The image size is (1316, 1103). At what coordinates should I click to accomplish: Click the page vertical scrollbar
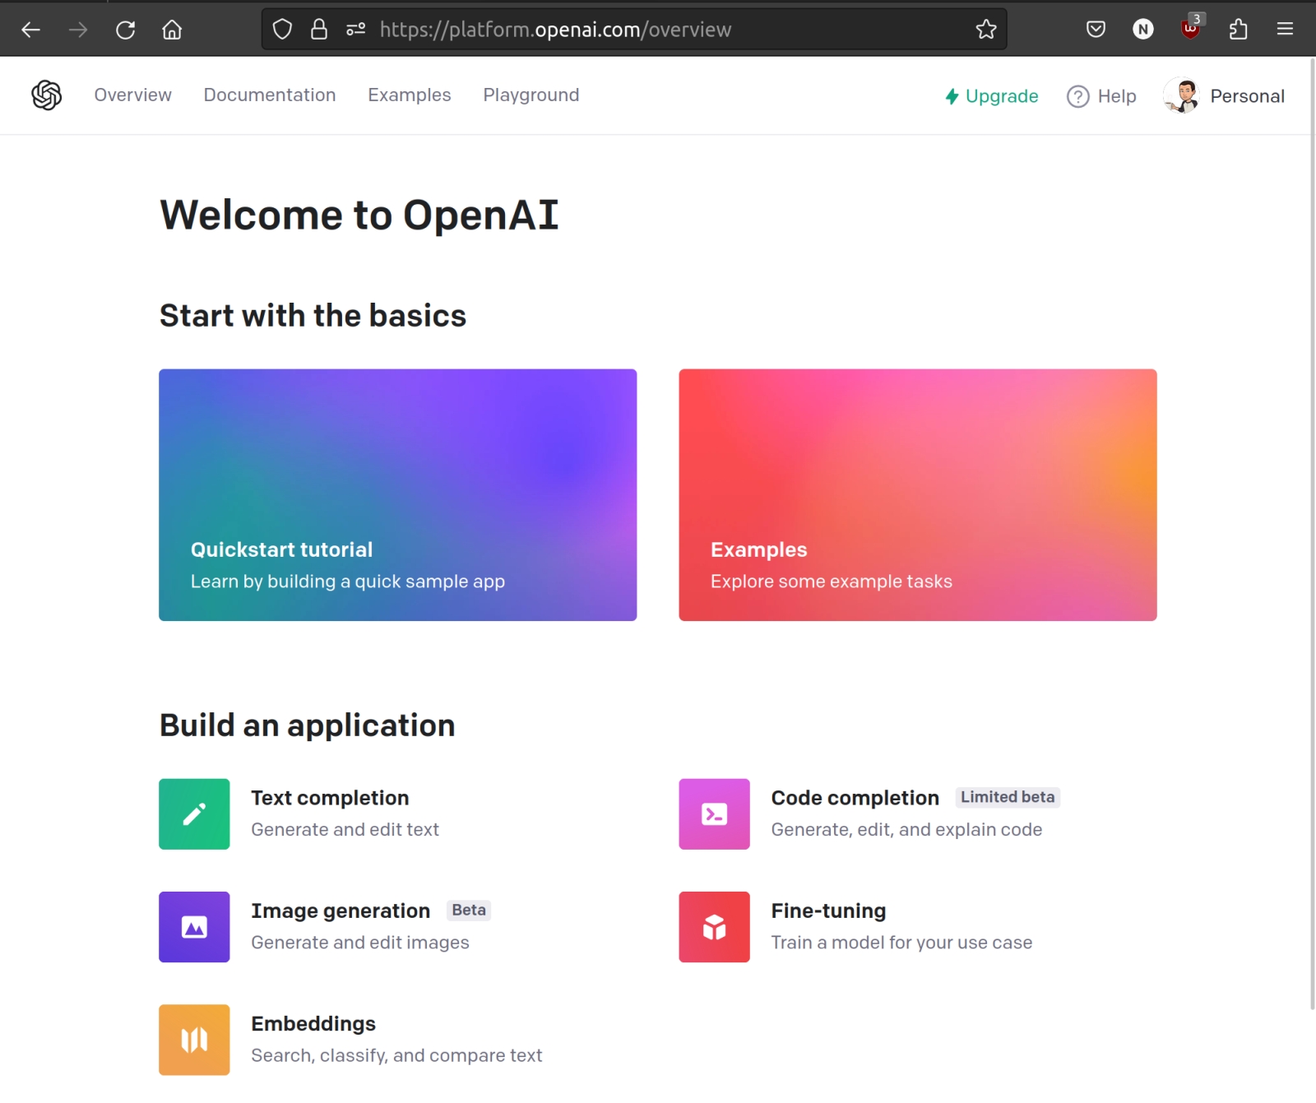(1312, 535)
